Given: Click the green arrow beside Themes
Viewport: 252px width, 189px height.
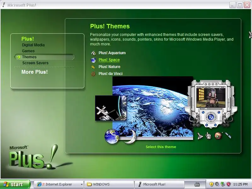Looking at the screenshot, I should (19, 57).
